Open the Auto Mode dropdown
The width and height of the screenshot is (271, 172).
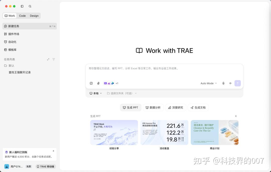[209, 83]
